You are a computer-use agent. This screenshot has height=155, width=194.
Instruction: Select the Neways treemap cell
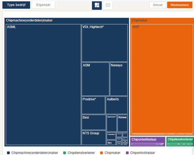(x=119, y=79)
